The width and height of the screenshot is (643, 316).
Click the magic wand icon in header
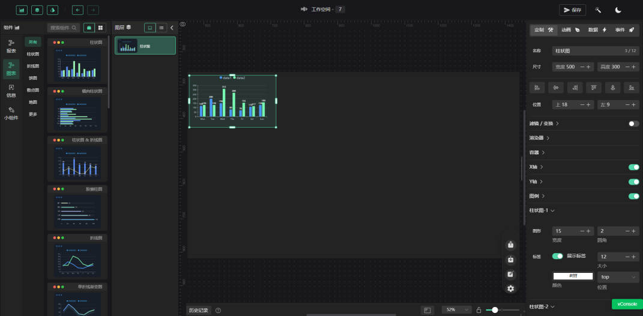[598, 10]
